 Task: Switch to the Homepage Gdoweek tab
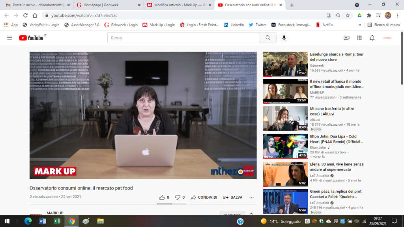point(106,5)
